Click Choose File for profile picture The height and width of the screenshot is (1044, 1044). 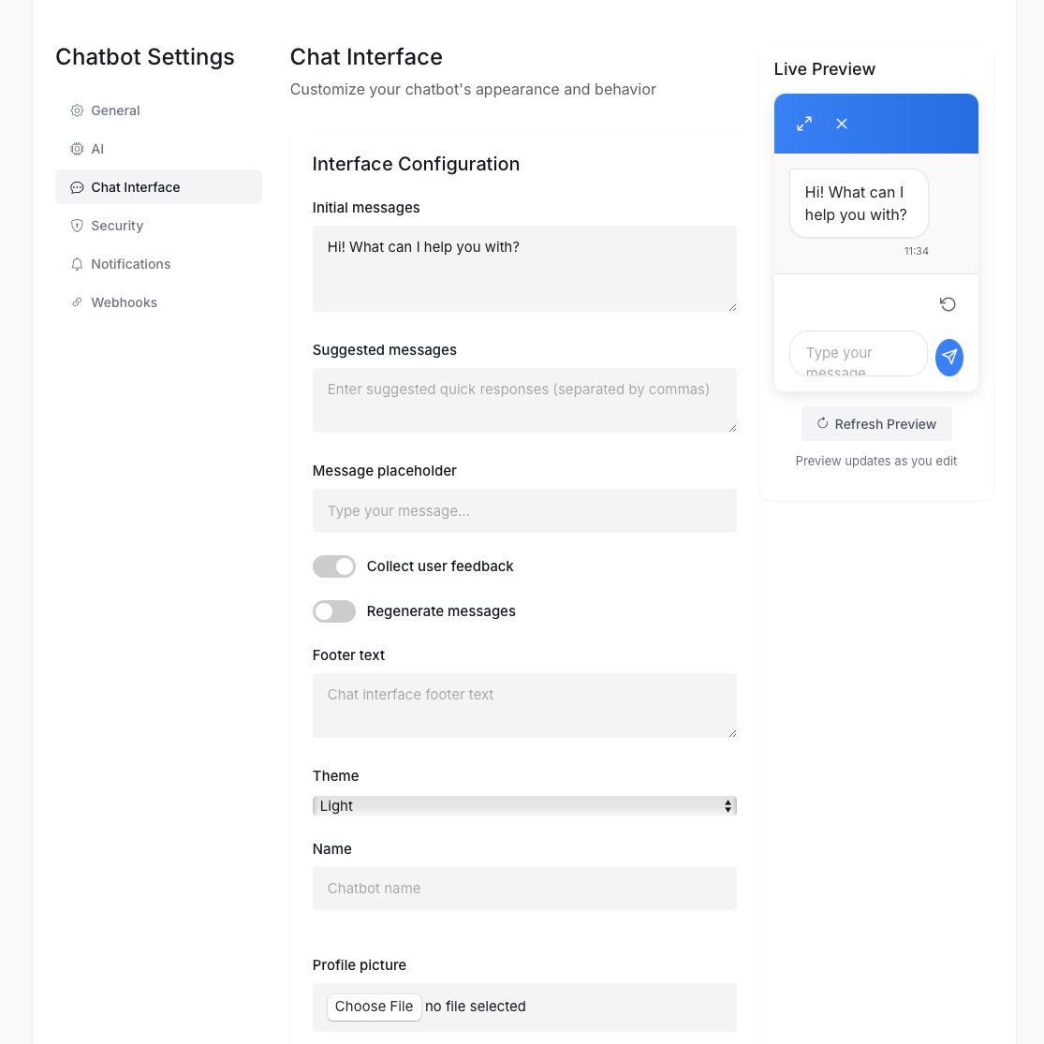(374, 1007)
